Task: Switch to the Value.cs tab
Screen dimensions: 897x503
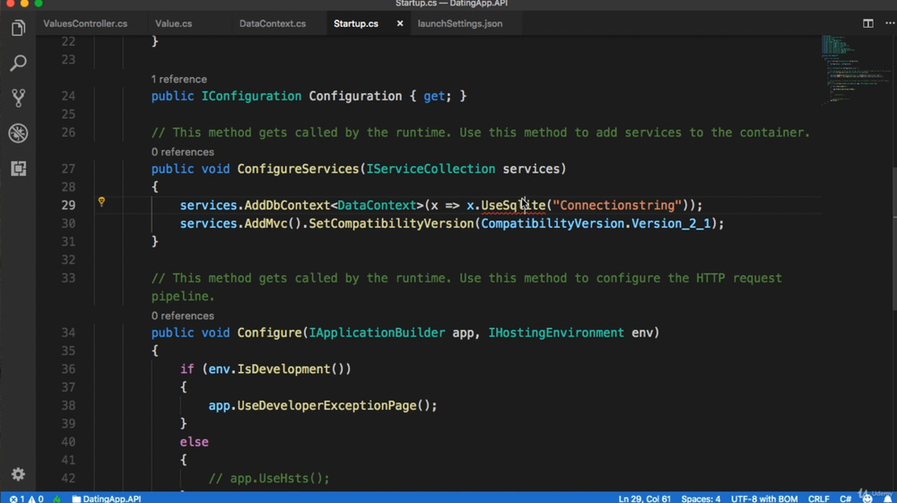Action: pos(173,23)
